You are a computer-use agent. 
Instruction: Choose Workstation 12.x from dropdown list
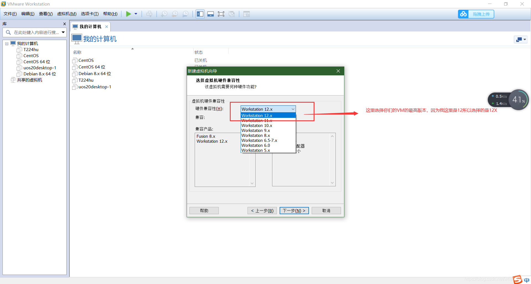click(268, 115)
